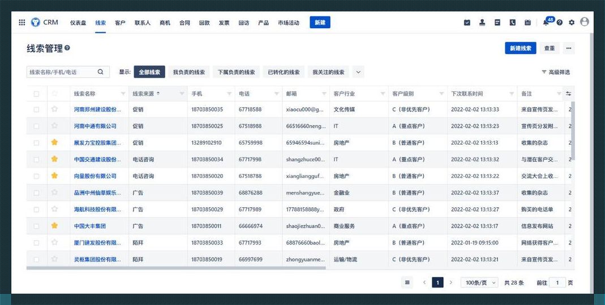
Task: Open the calendar check icon in top bar
Action: pyautogui.click(x=467, y=23)
